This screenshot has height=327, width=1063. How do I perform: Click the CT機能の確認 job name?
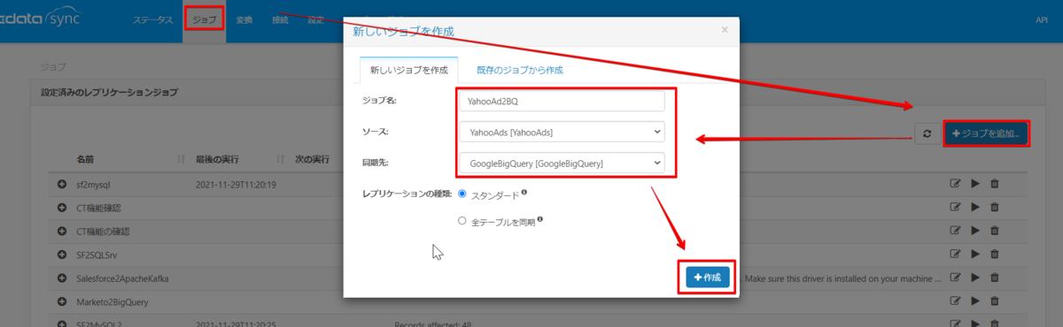coord(103,232)
